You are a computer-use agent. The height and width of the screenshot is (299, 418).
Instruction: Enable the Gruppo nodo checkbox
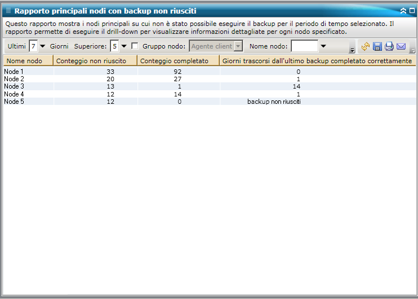click(135, 46)
